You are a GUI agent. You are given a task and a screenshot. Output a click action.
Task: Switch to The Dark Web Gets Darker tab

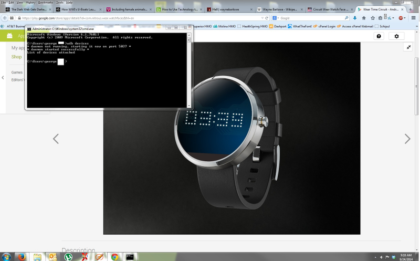28,9
